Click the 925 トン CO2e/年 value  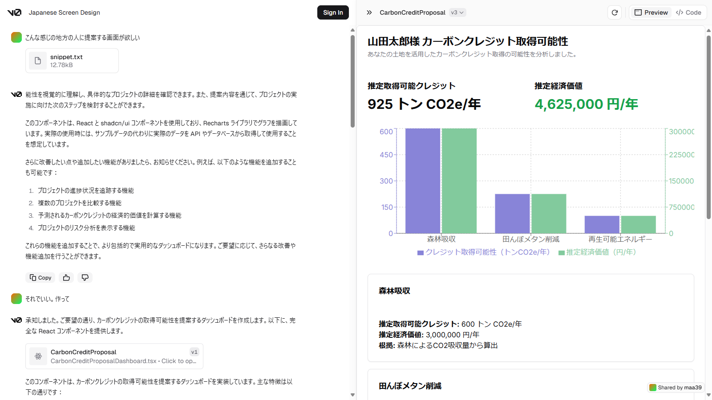(x=424, y=104)
